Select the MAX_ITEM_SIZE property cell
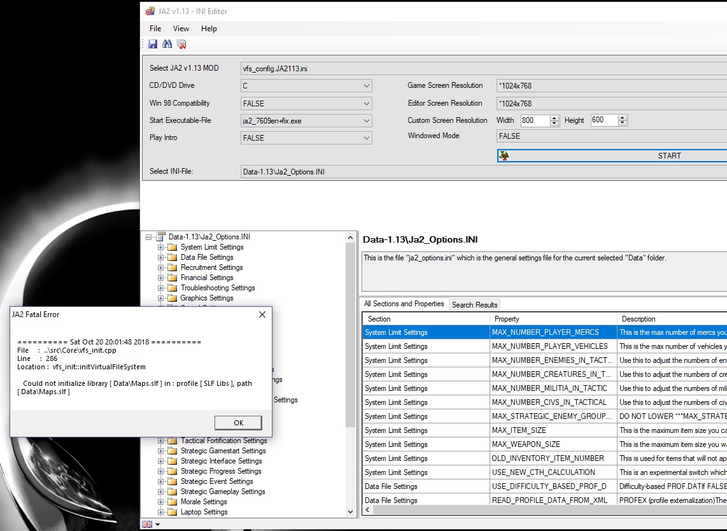The height and width of the screenshot is (531, 727). [x=553, y=430]
